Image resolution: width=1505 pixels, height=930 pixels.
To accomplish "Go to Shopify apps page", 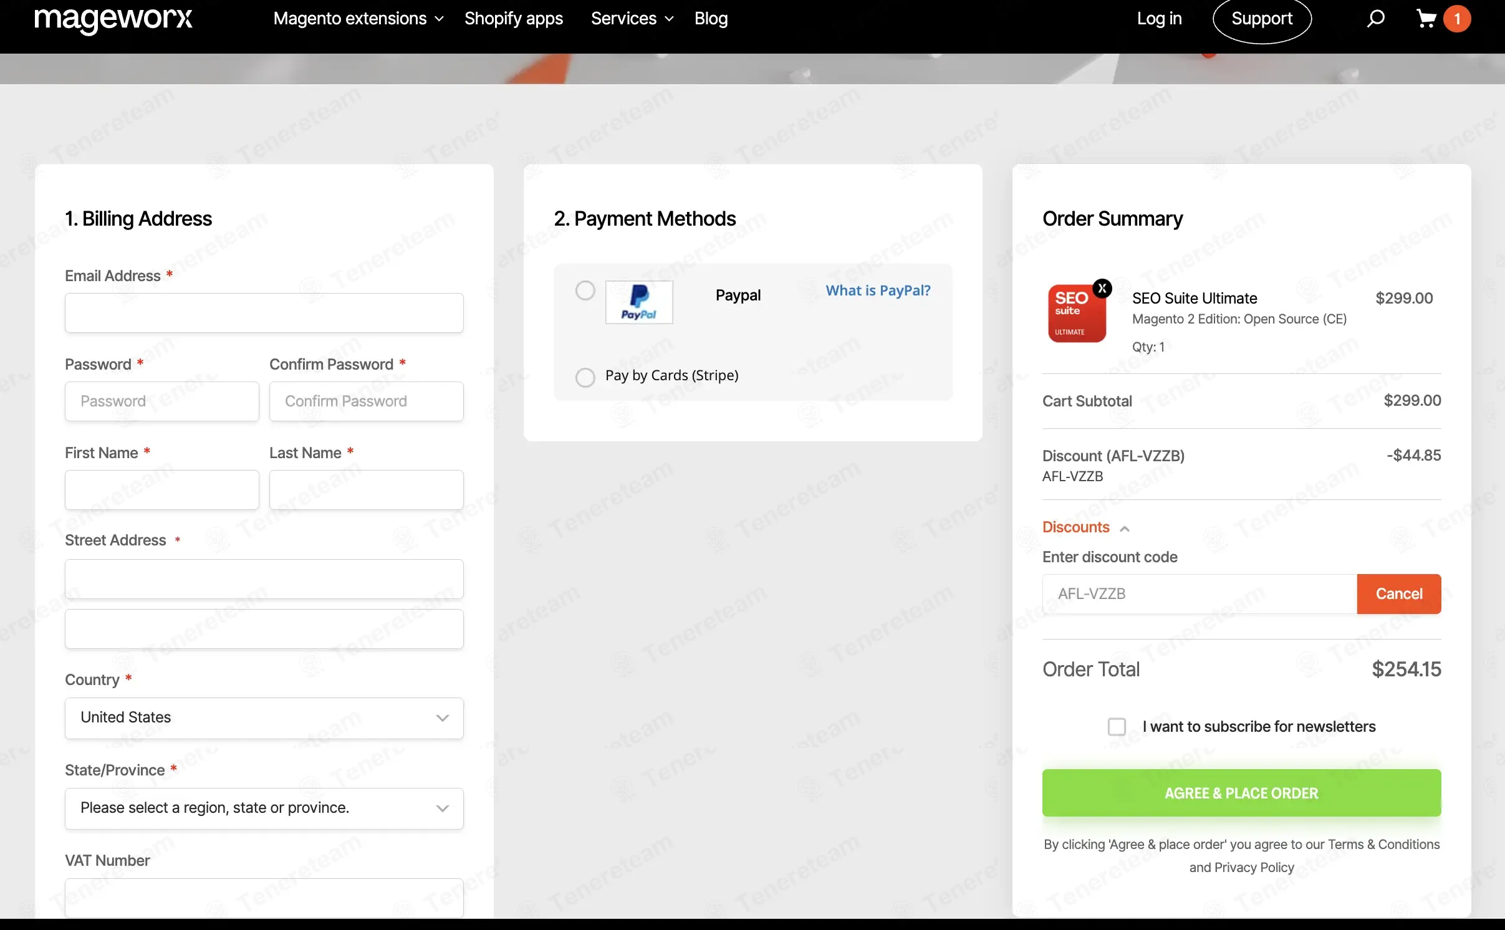I will point(514,19).
